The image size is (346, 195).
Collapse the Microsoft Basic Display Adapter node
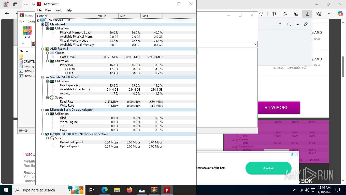coord(43,110)
